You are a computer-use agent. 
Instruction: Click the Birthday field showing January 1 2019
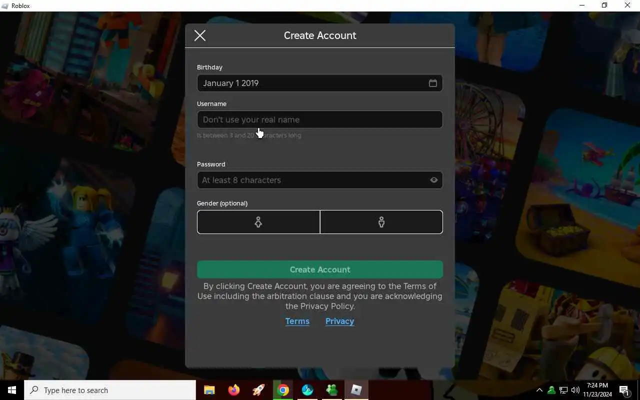coord(320,83)
